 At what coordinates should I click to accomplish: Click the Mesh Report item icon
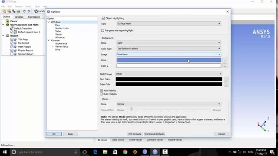pyautogui.click(x=16, y=47)
